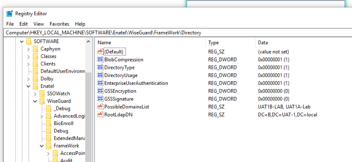352x162 pixels.
Task: Click '(value not set)' data cell
Action: coord(273,52)
